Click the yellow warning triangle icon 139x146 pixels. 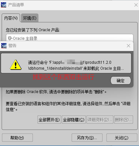click(16, 65)
